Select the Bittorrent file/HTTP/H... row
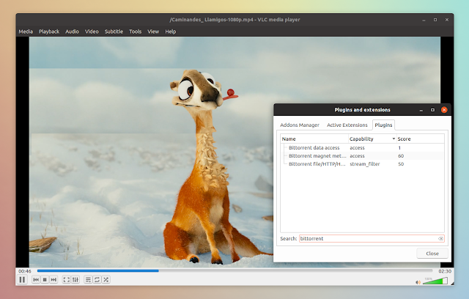This screenshot has height=299, width=469. point(362,164)
